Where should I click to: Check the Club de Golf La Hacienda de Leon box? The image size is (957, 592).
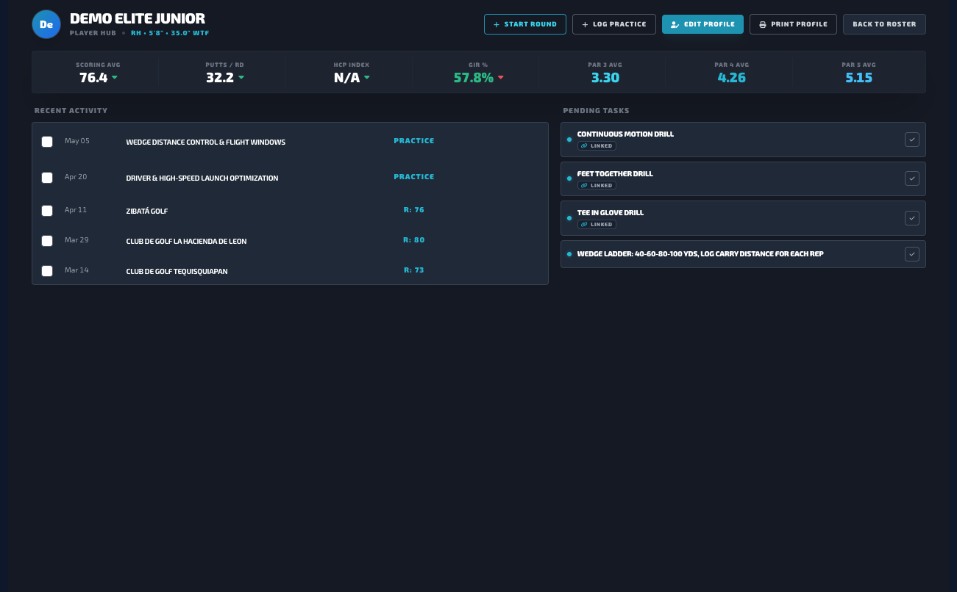click(x=47, y=241)
